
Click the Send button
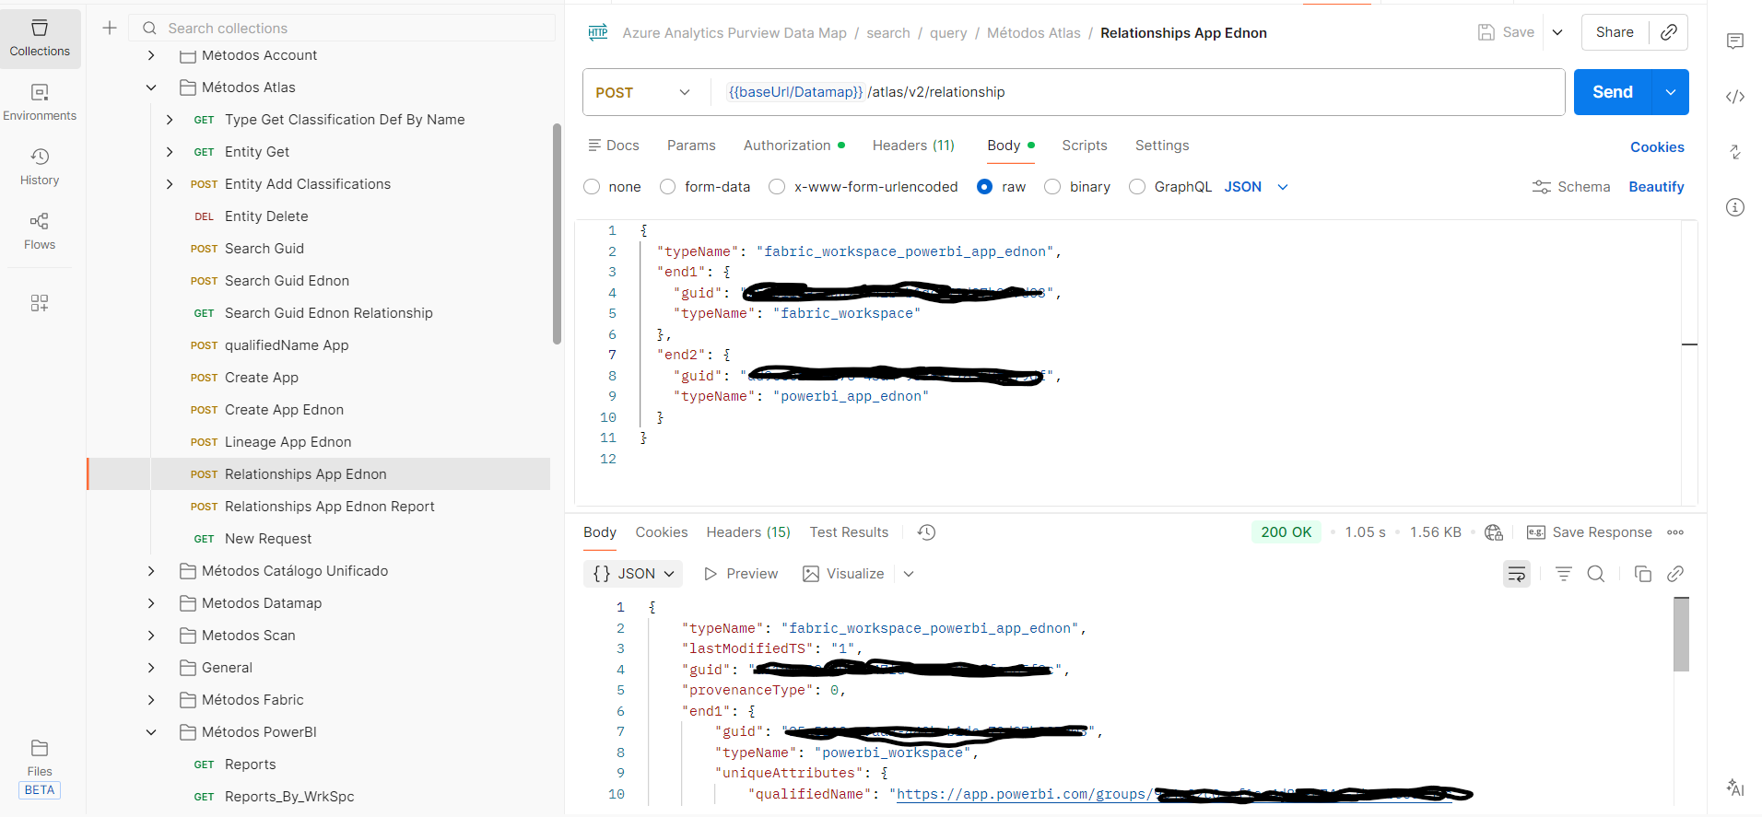1613,92
